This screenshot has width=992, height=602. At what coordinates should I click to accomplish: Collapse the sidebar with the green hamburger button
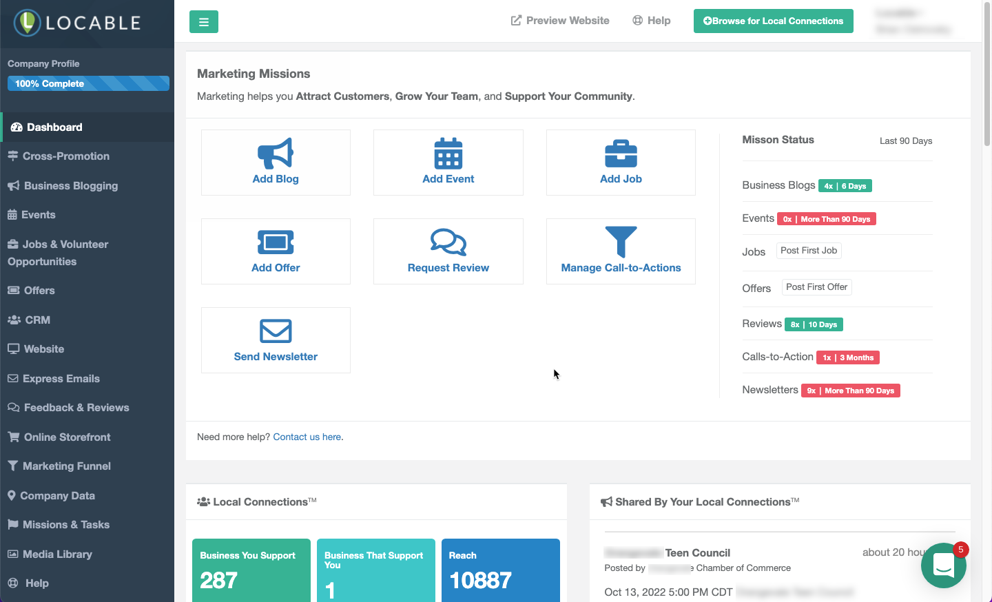pos(203,21)
